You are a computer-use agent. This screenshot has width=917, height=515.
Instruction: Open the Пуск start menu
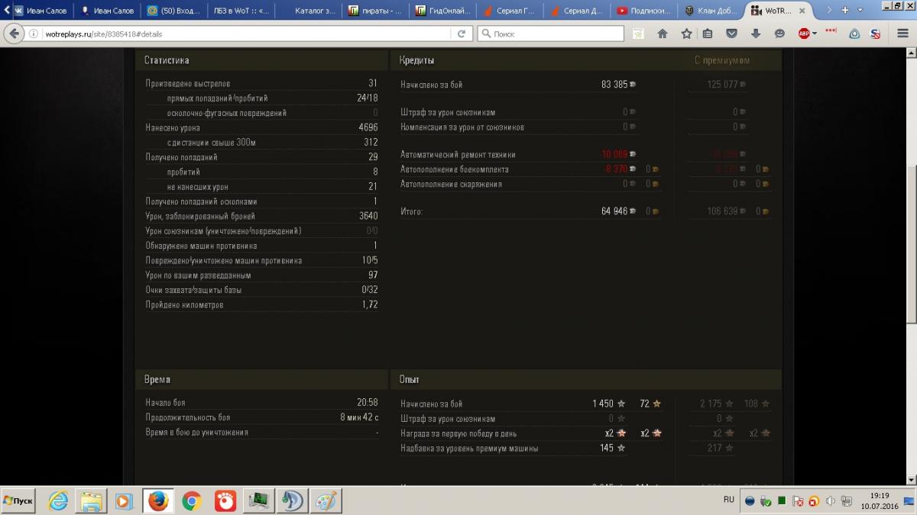tap(18, 501)
